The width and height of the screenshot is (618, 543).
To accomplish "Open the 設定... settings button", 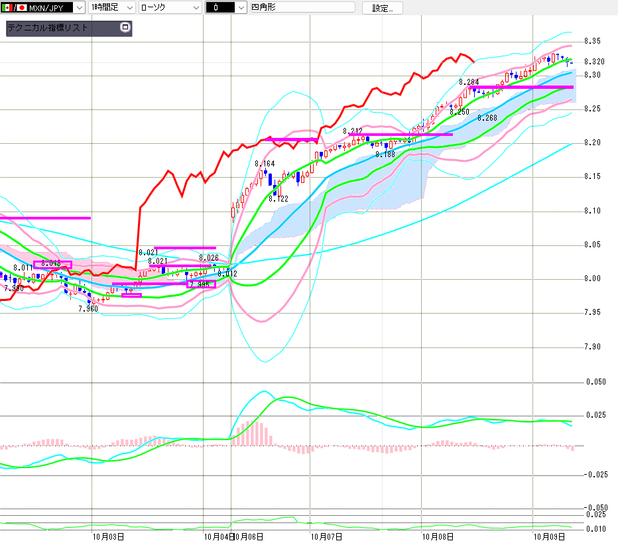I will click(x=382, y=9).
